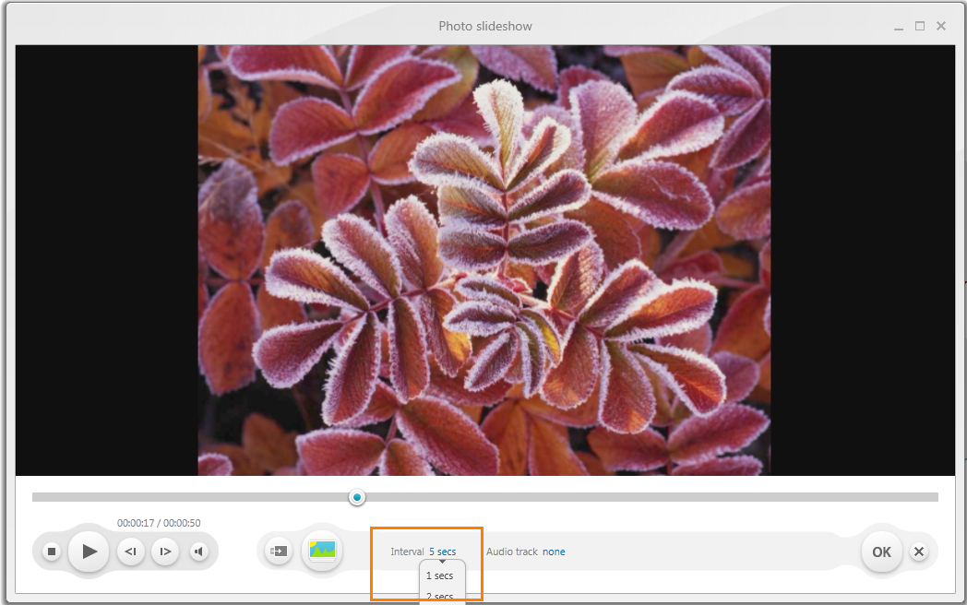
Task: Click the add transition arrow icon
Action: tap(278, 552)
